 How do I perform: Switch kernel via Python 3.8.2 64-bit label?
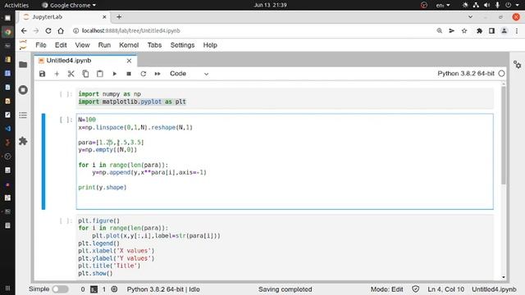[466, 74]
